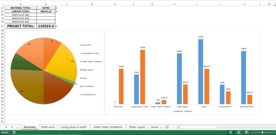Click orange Sewer bar 9978.75

(x=207, y=86)
